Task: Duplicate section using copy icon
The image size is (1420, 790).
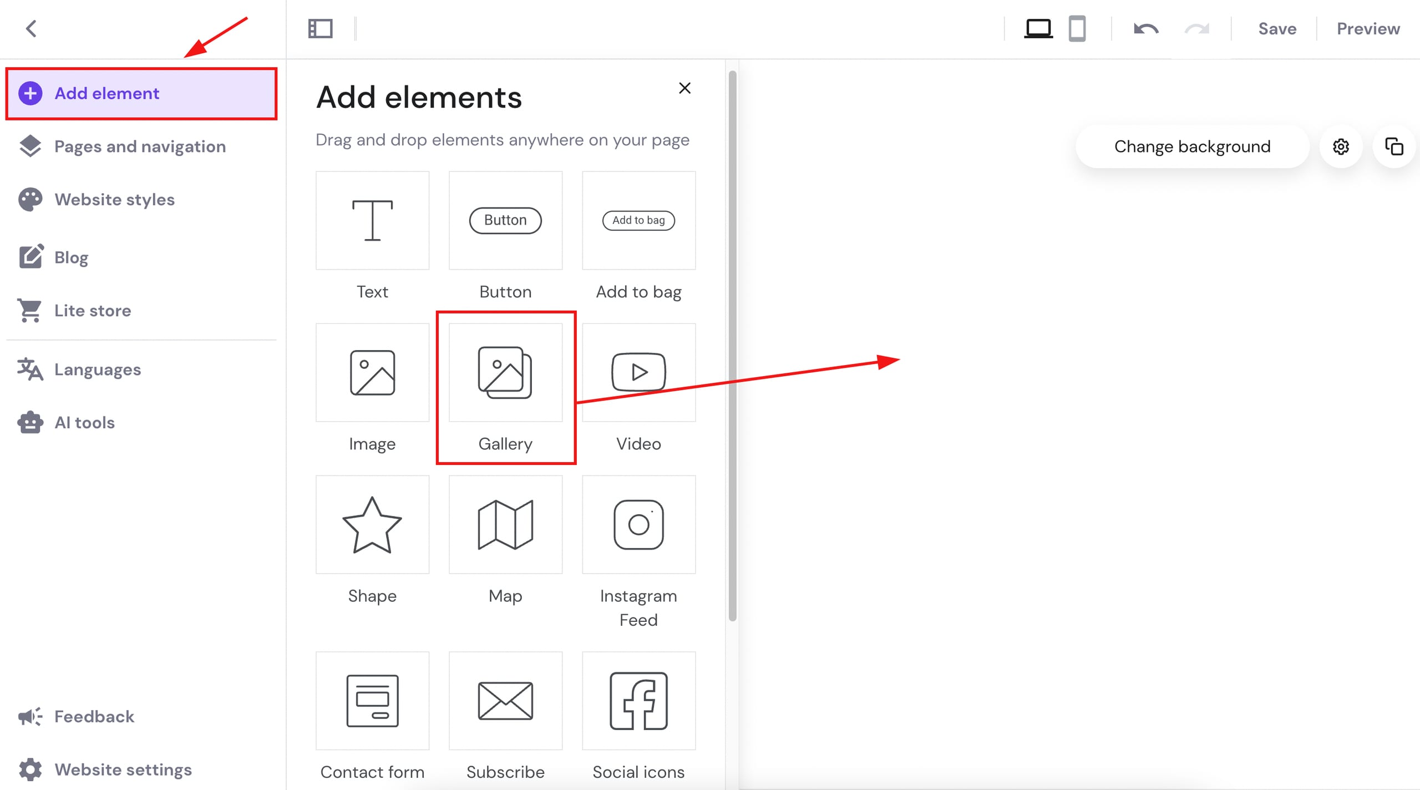Action: pos(1394,147)
